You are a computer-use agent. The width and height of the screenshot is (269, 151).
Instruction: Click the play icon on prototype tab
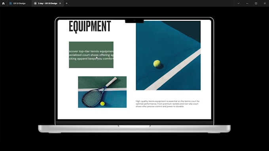tap(35, 3)
